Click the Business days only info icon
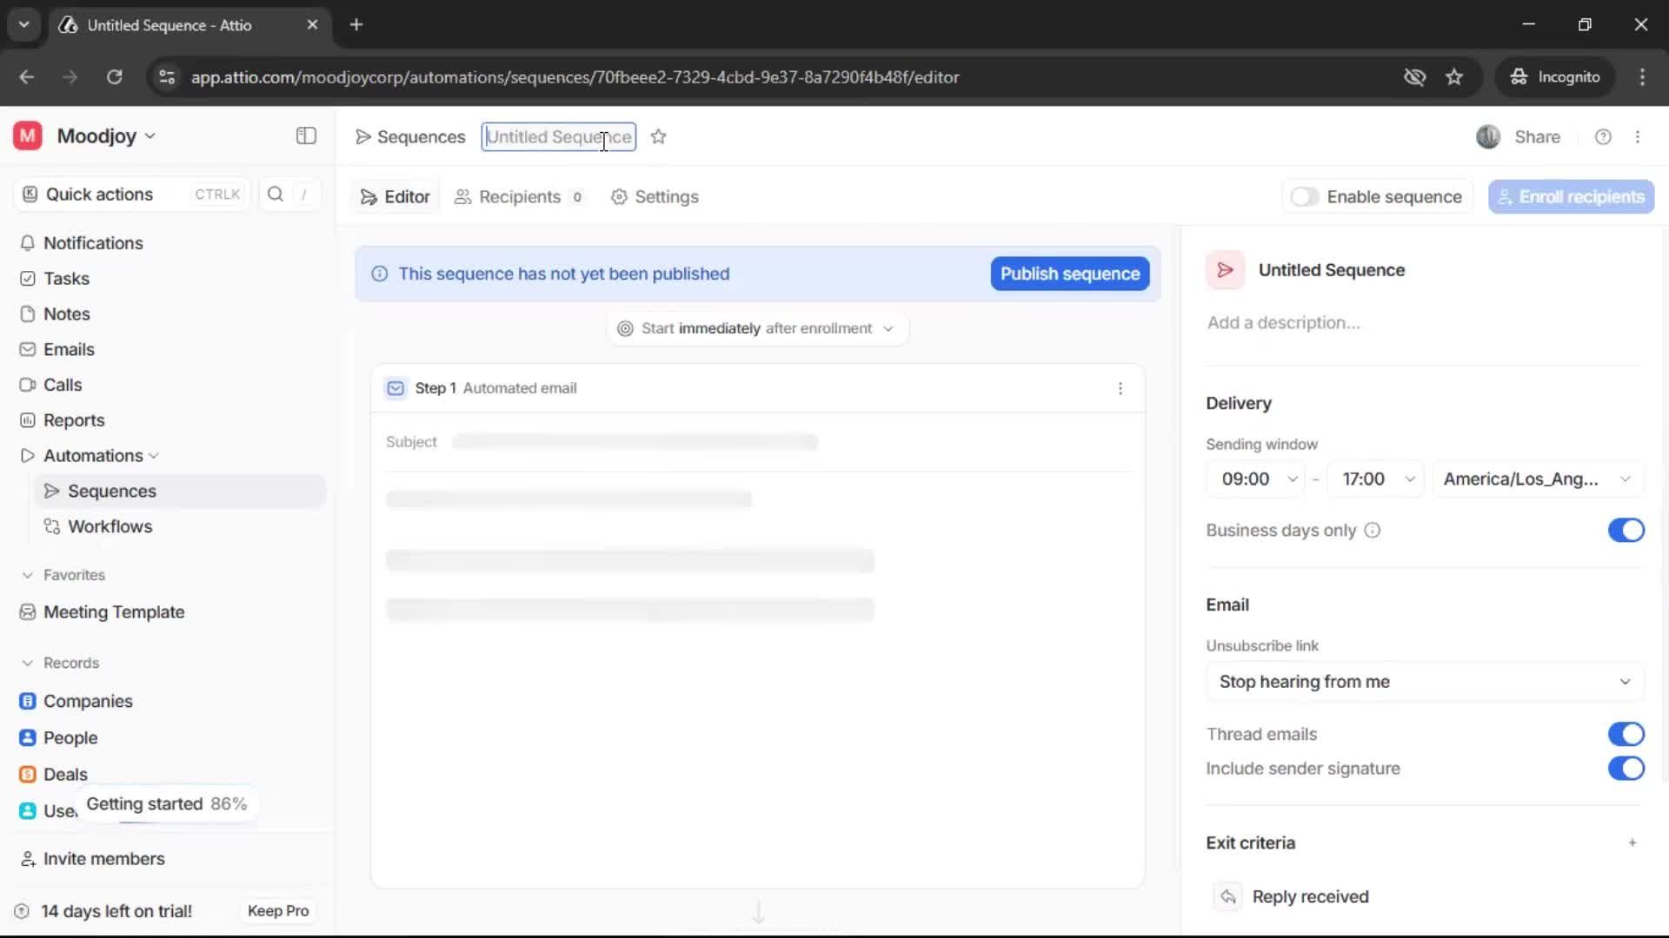 tap(1372, 531)
